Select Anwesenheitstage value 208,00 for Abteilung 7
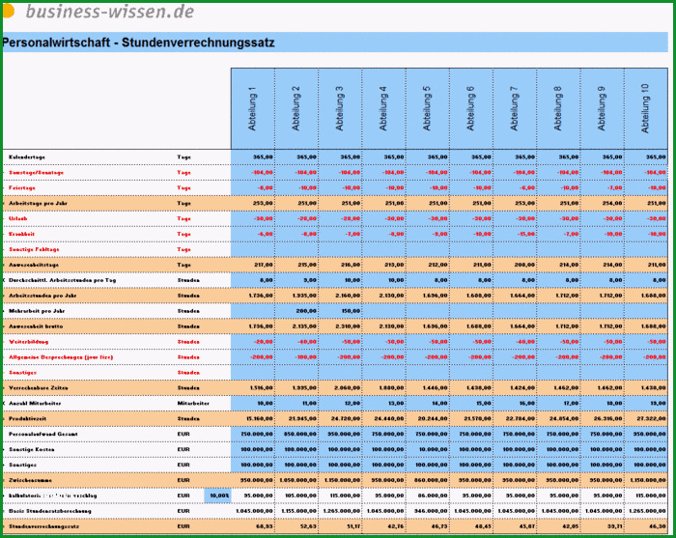676x538 pixels. pyautogui.click(x=515, y=265)
